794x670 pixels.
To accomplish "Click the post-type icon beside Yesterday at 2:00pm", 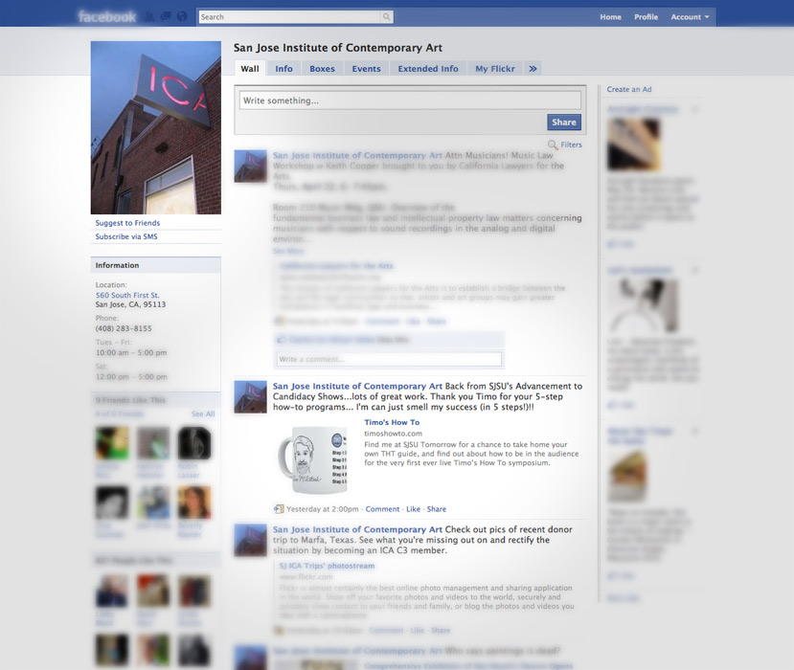I will (279, 509).
